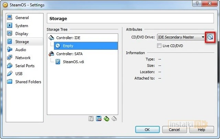
Task: Click the Cancel button
Action: click(x=174, y=130)
